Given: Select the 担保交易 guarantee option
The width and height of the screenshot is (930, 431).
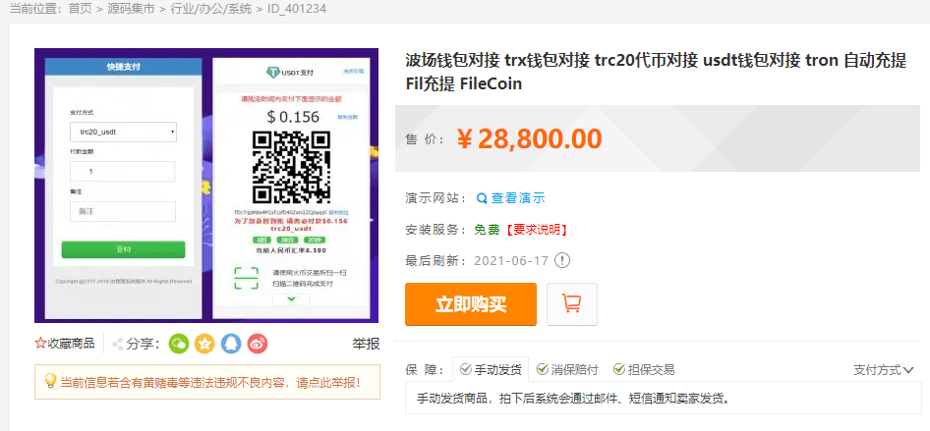Looking at the screenshot, I should (x=644, y=370).
